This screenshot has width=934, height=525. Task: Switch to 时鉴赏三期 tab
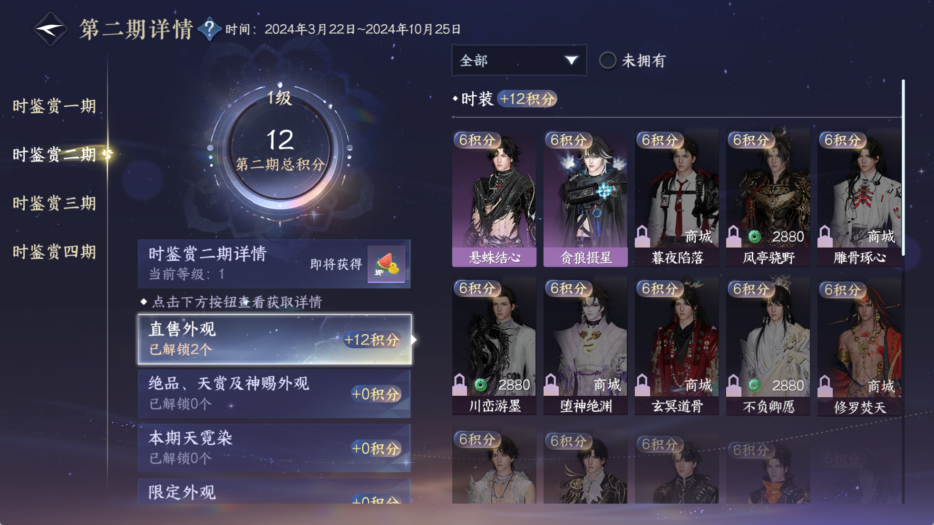(x=54, y=203)
